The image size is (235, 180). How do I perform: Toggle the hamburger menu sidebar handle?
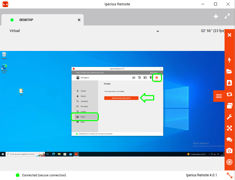click(x=219, y=96)
